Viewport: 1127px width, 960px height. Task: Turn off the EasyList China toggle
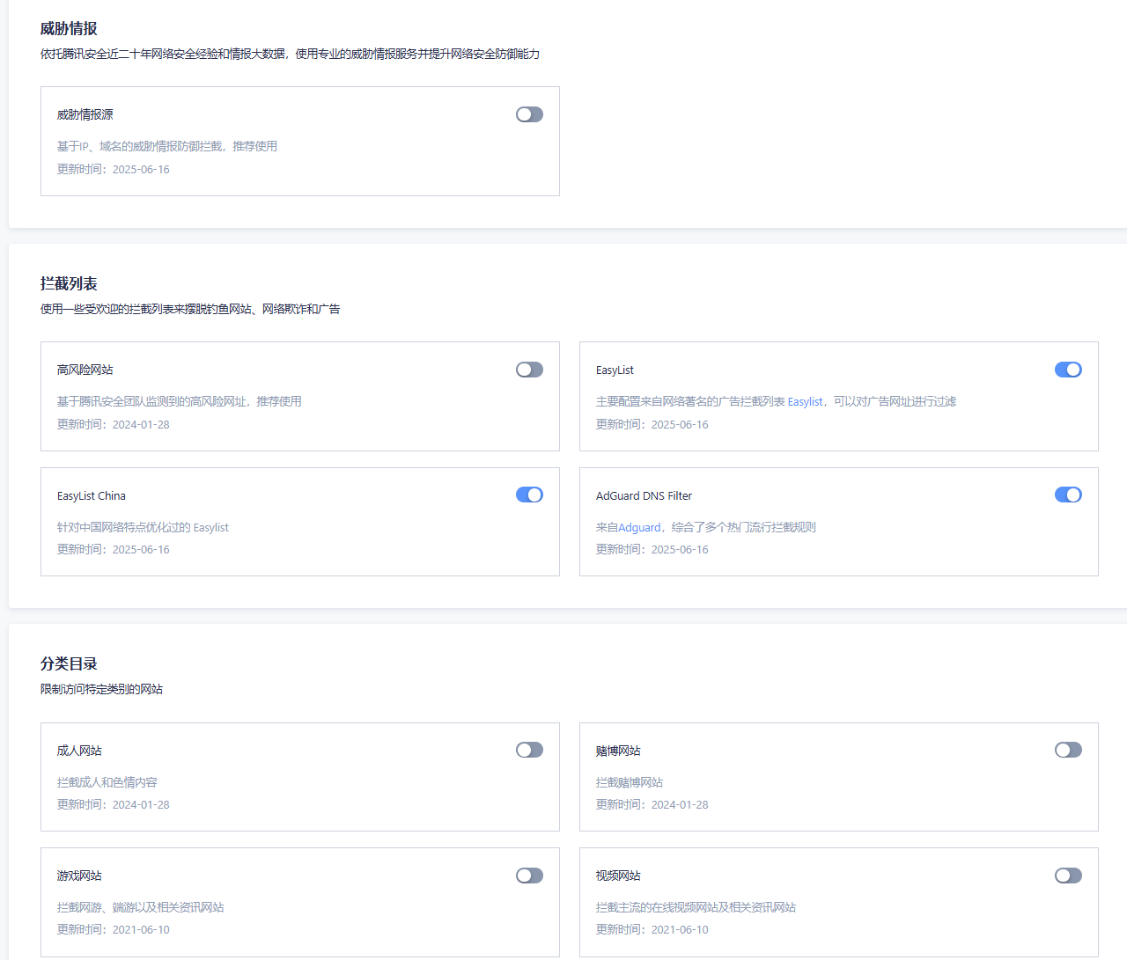[x=529, y=495]
